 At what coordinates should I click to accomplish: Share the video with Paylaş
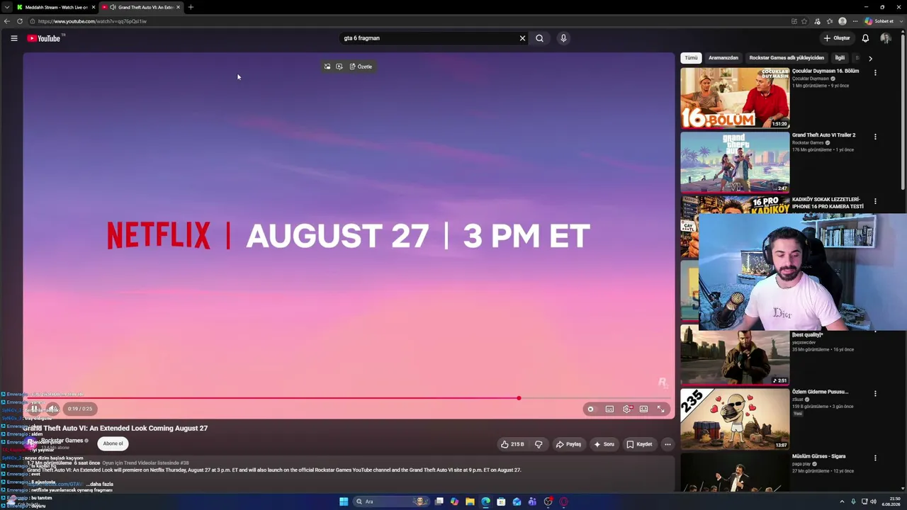568,444
